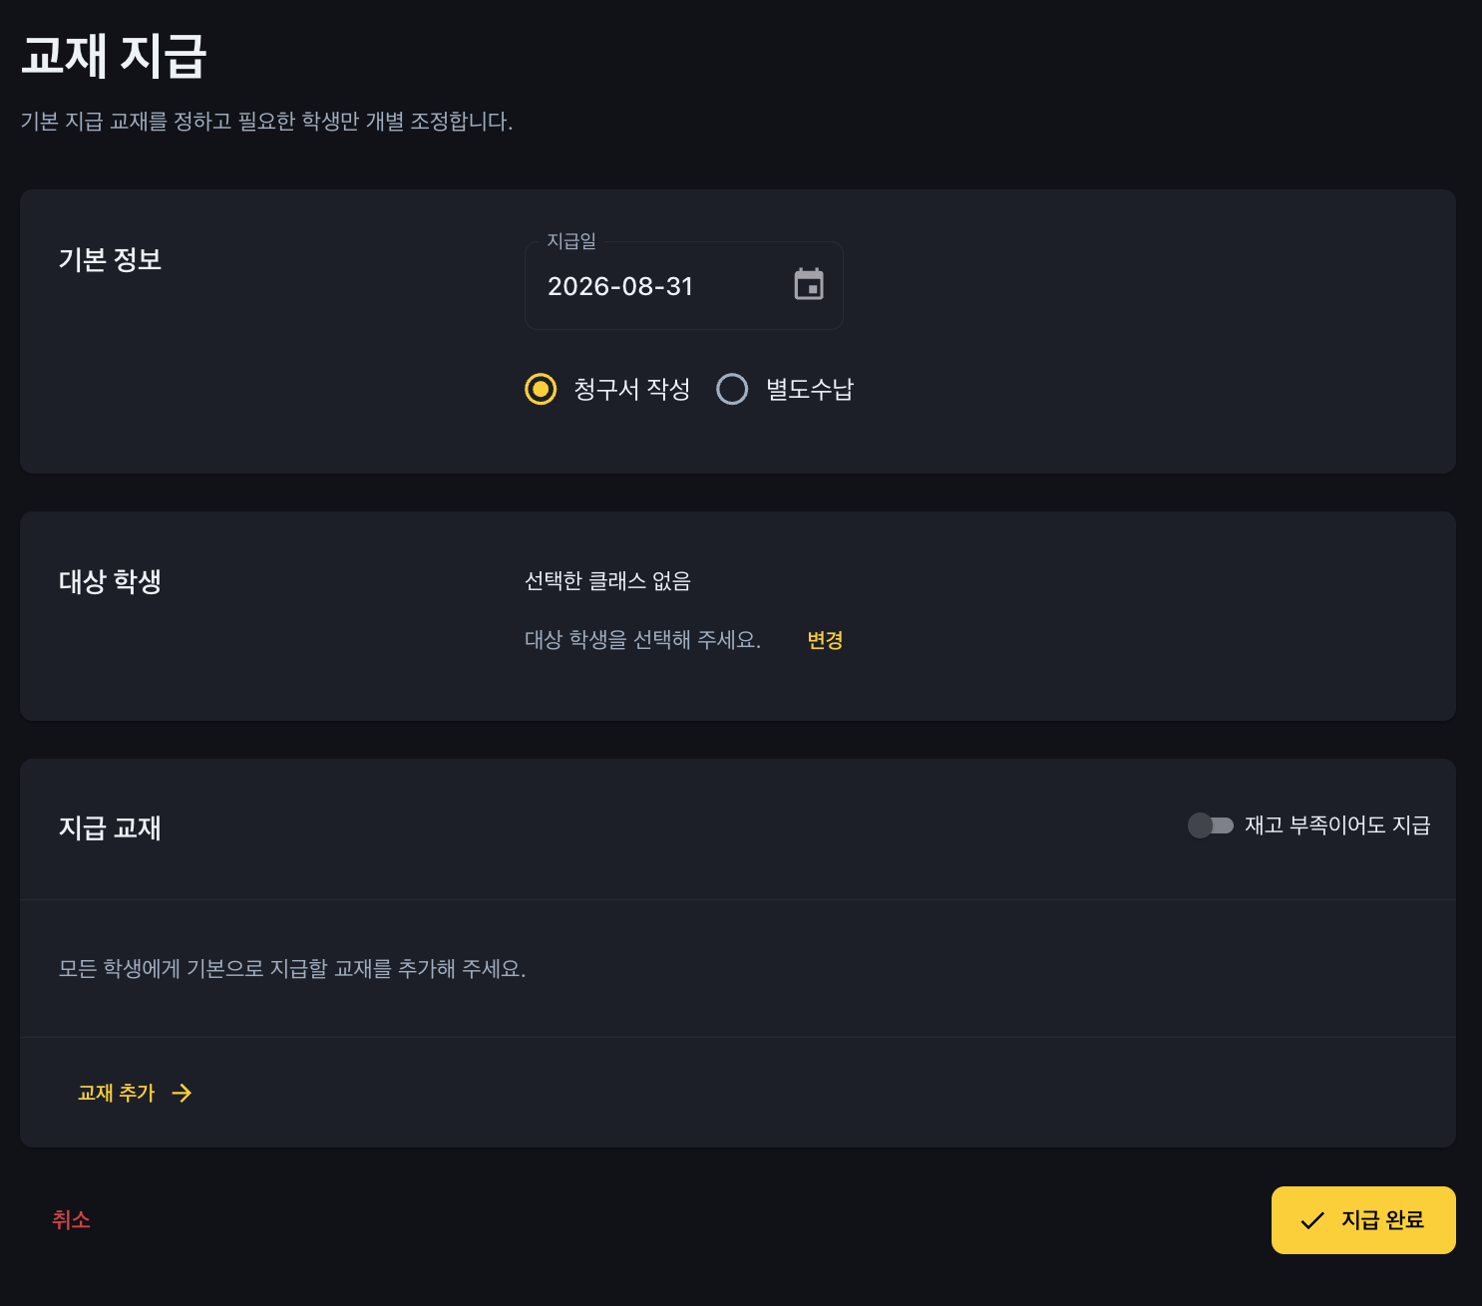Click the checkmark icon on 지급 완료
This screenshot has width=1482, height=1306.
[1312, 1220]
